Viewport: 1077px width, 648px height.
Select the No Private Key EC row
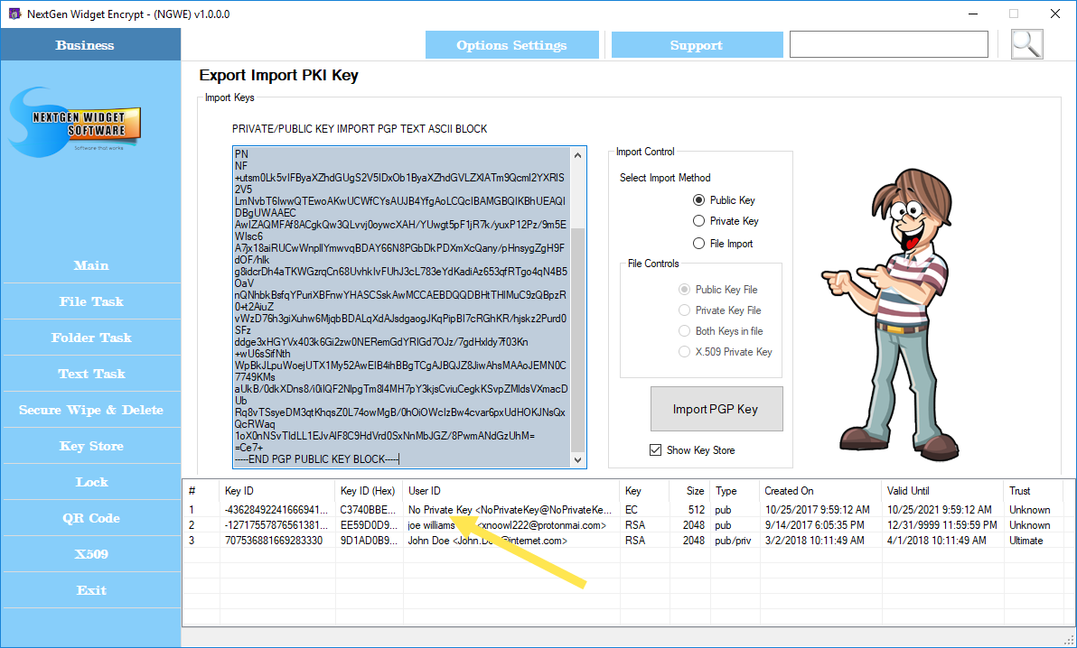coord(623,510)
